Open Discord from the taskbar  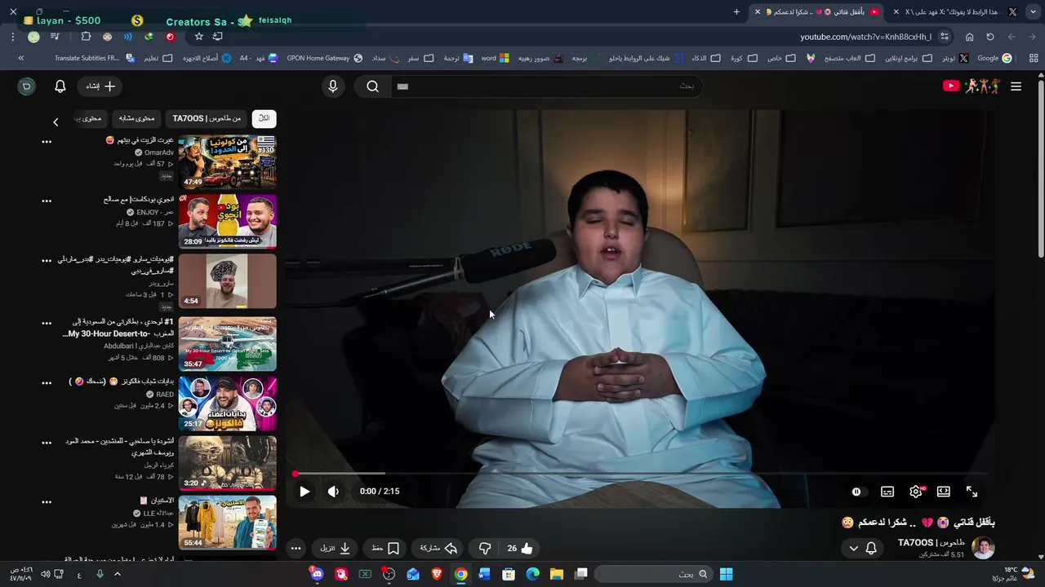pos(317,574)
